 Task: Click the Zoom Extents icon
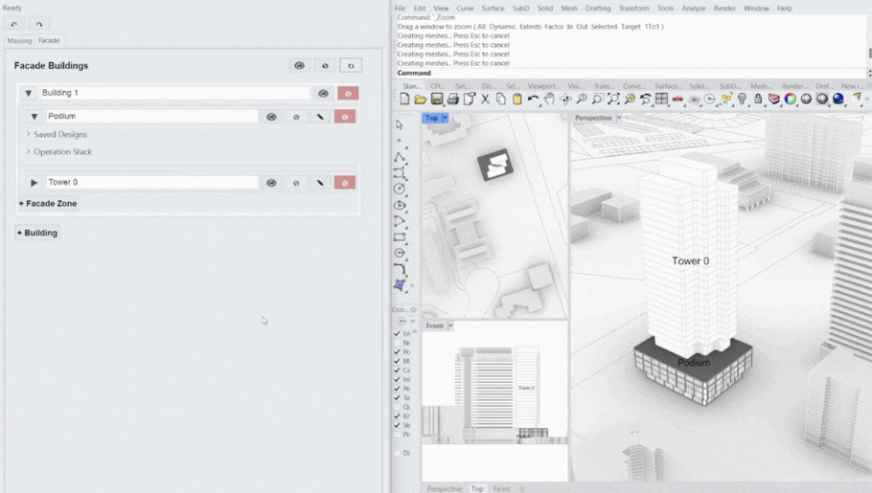[x=613, y=99]
